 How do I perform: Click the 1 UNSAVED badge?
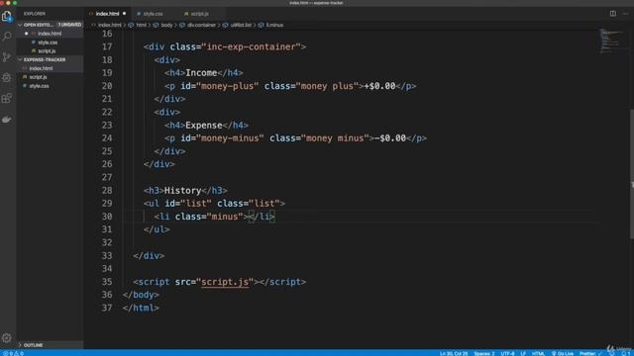[69, 25]
